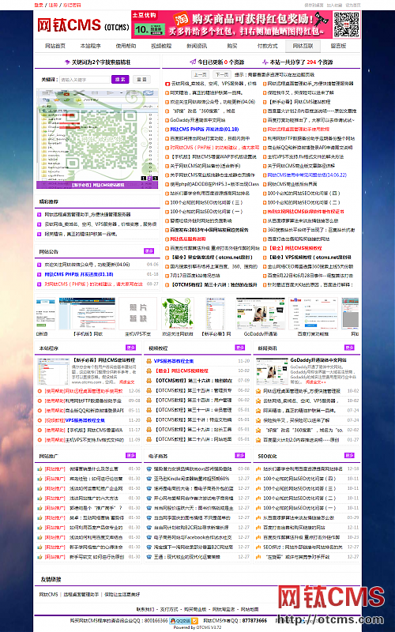Click the chart icon before 100个必知的网站SEO优化问答（四）in SEO优化

[259, 479]
